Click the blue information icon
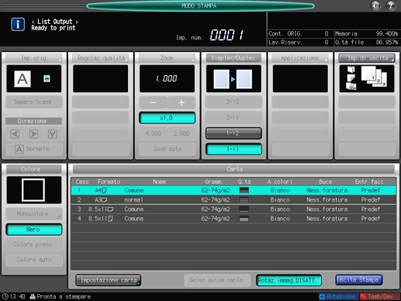The height and width of the screenshot is (301, 401). click(x=18, y=25)
